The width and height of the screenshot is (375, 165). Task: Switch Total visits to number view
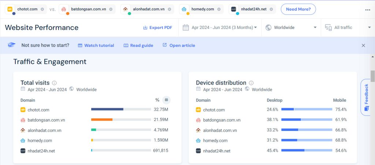coord(166,100)
